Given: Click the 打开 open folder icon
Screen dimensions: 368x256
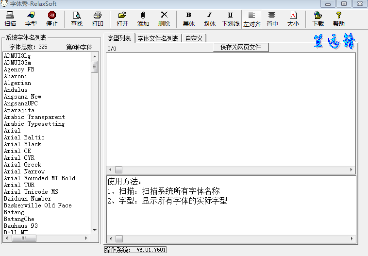Looking at the screenshot, I should pyautogui.click(x=122, y=19).
